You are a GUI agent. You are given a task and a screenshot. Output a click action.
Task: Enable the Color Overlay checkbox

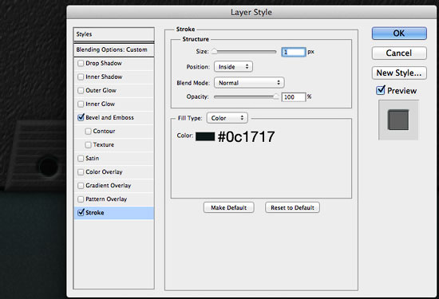coord(81,171)
